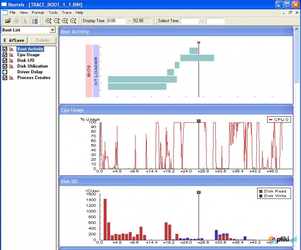Viewport: 301px width, 250px height.
Task: Uncheck the Disk Utilization checkbox
Action: click(5, 66)
